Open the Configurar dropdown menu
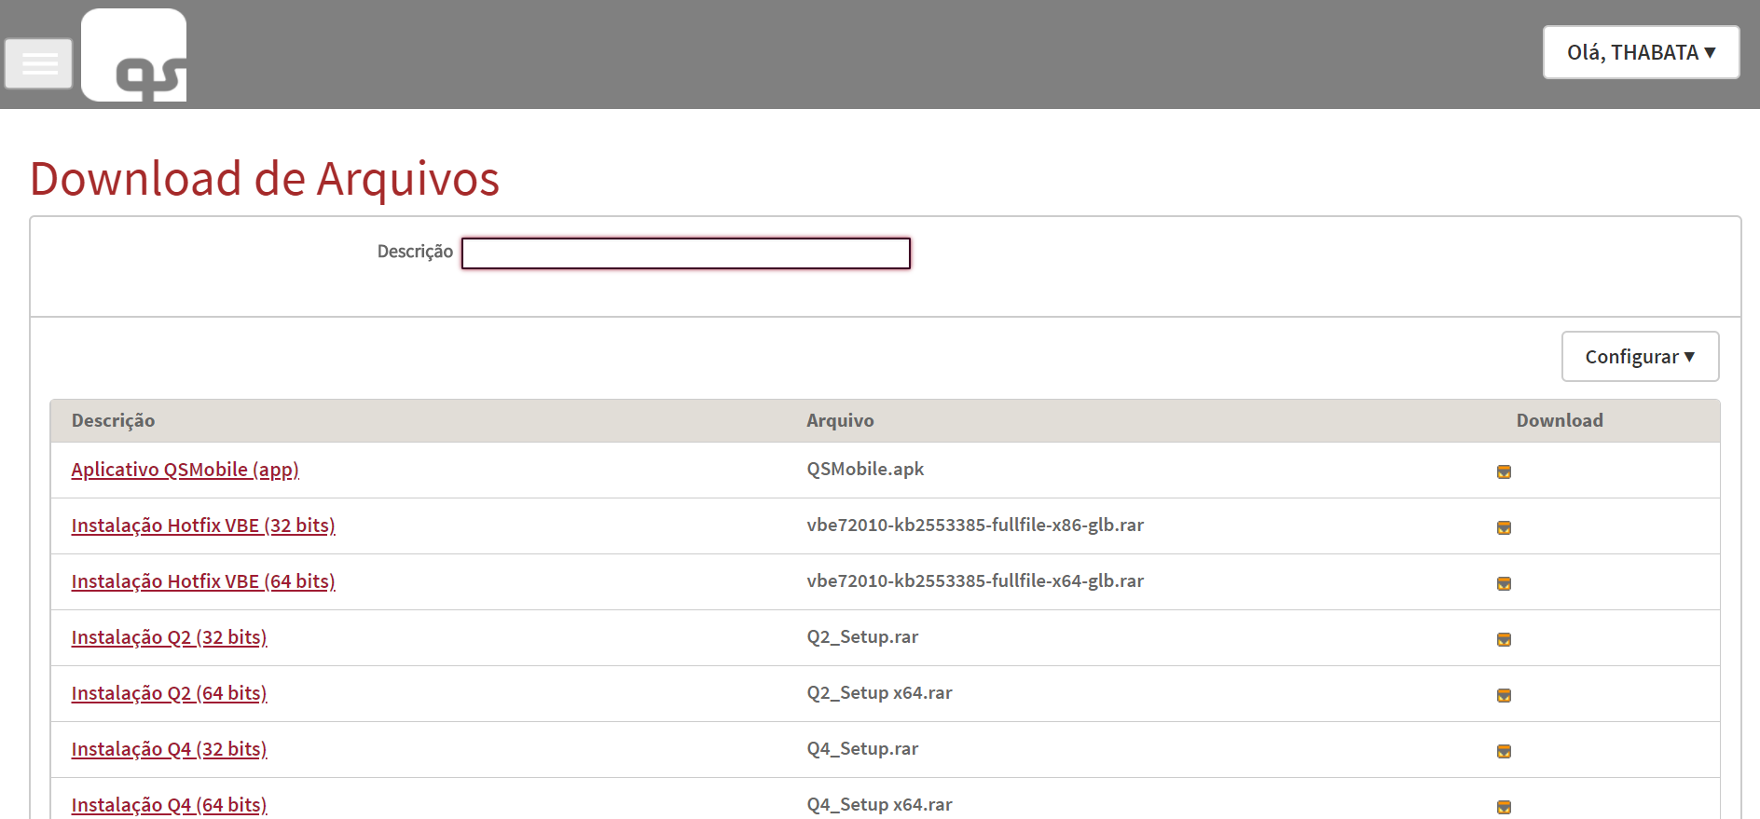 pyautogui.click(x=1640, y=357)
